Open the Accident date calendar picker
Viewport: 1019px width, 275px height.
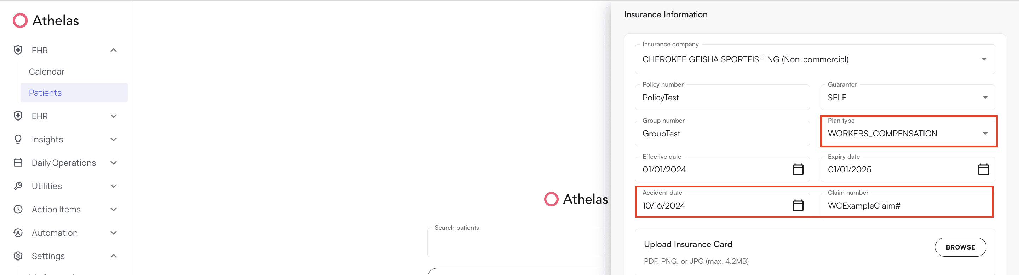(798, 205)
